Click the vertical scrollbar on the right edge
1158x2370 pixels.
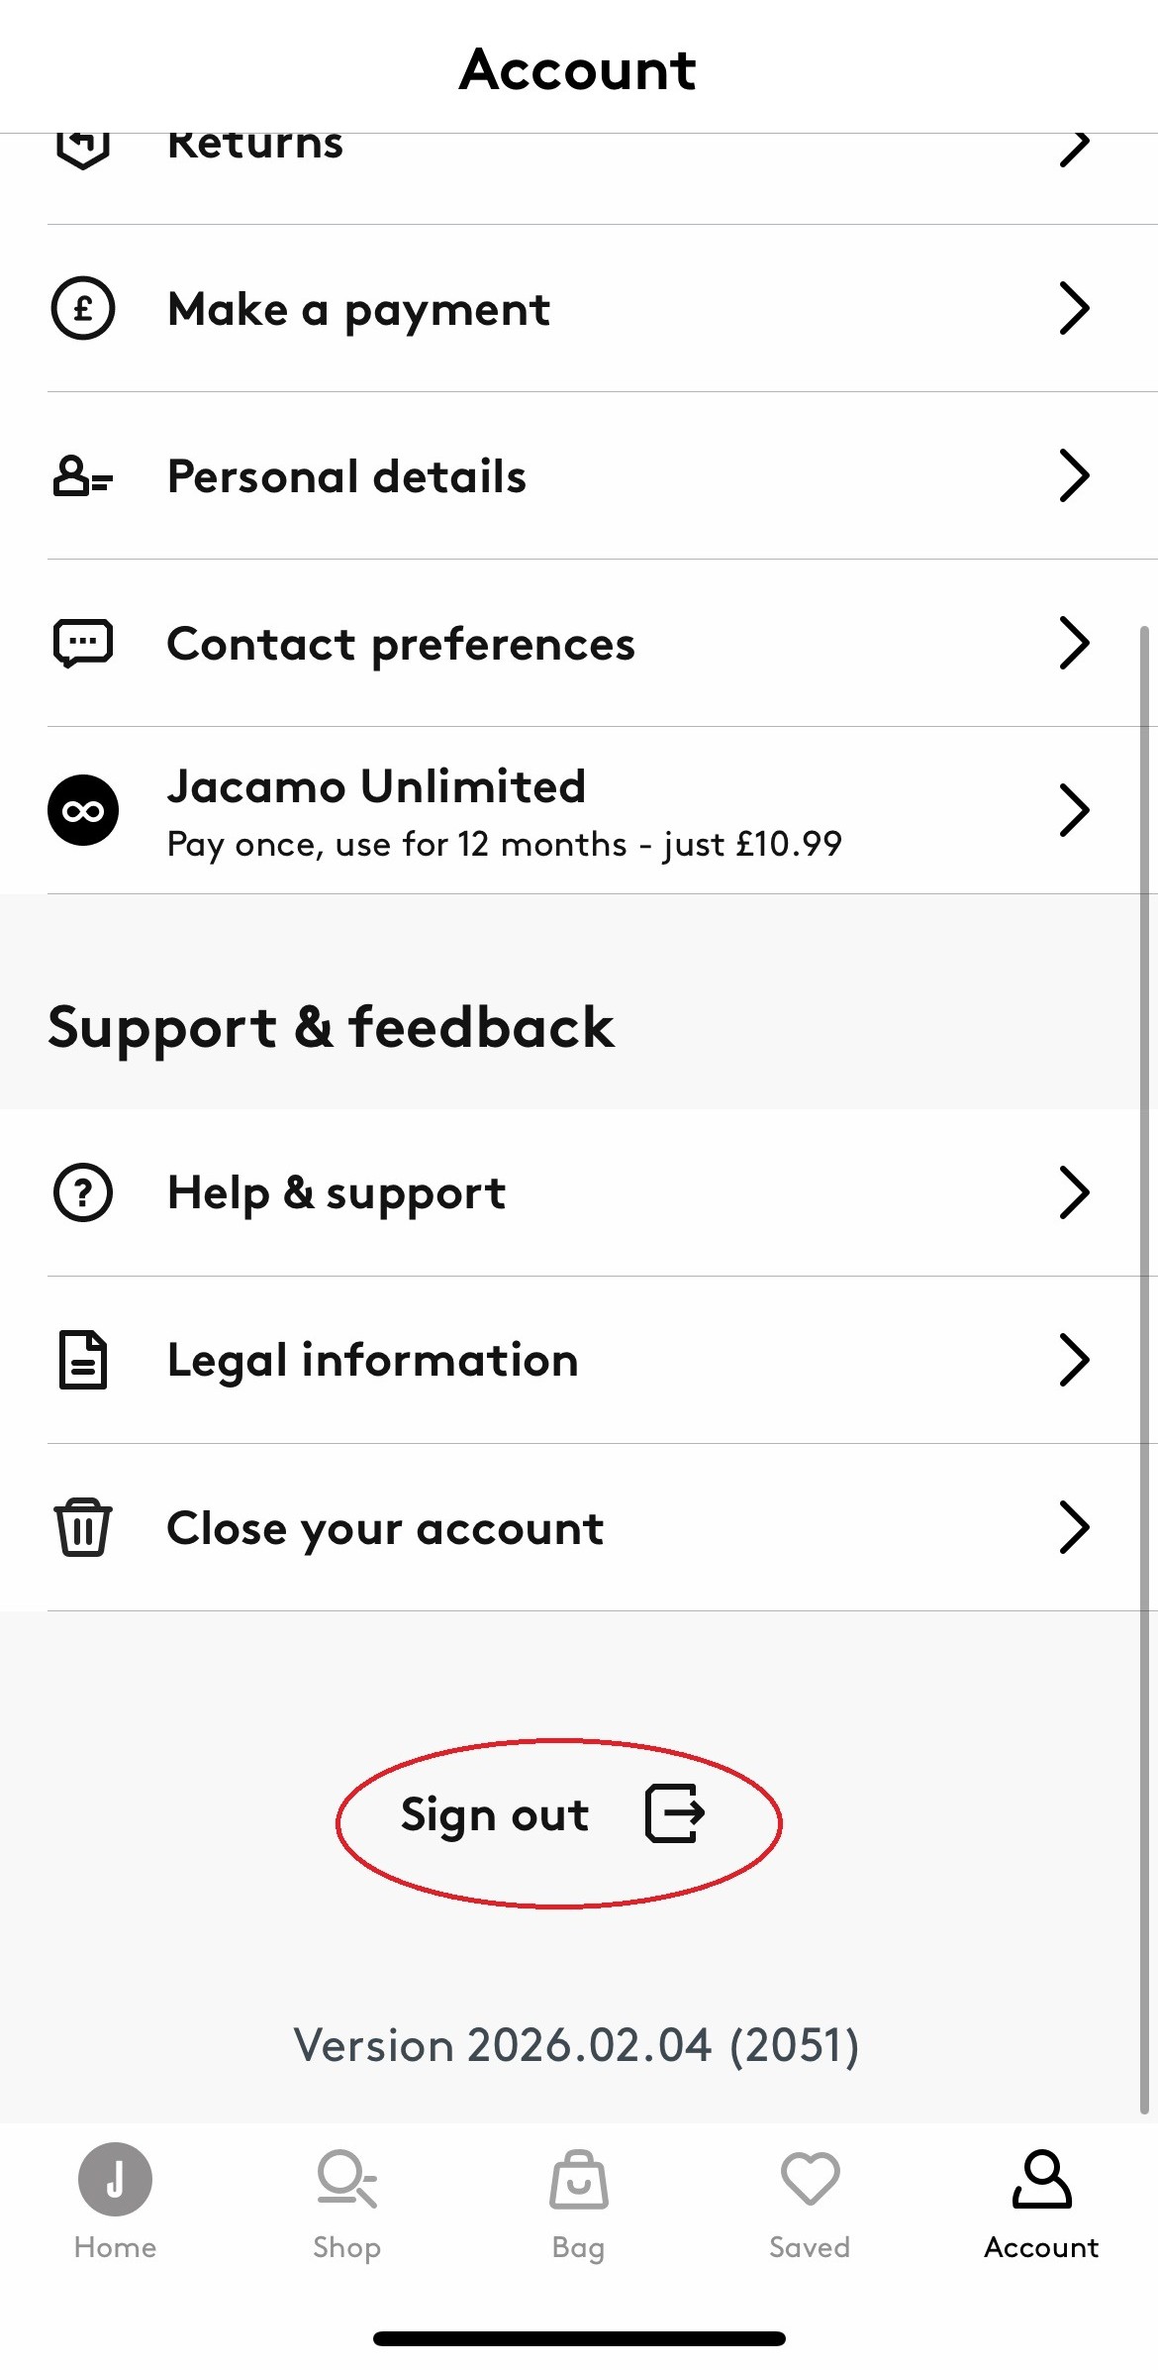1145,1370
